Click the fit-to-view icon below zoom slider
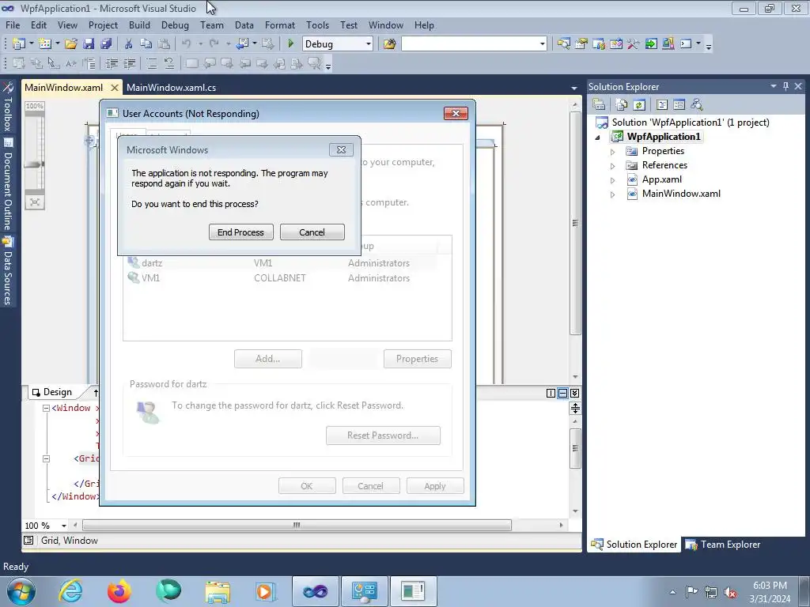Screen dimensions: 810x607 (35, 202)
